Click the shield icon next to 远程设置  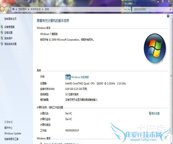(x=2, y=33)
